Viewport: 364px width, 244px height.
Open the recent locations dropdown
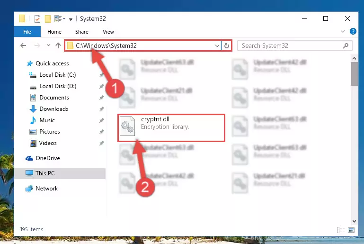pos(48,45)
